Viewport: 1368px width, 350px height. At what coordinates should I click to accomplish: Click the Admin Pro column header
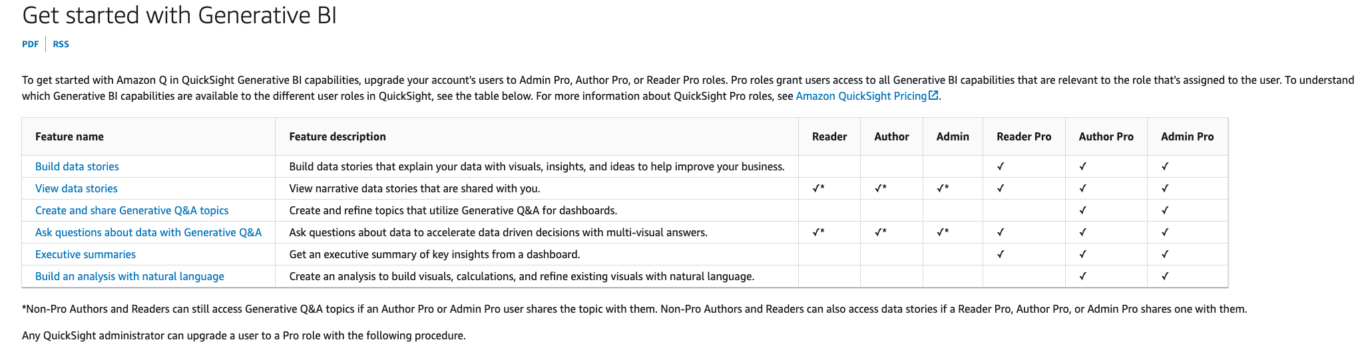pyautogui.click(x=1187, y=136)
